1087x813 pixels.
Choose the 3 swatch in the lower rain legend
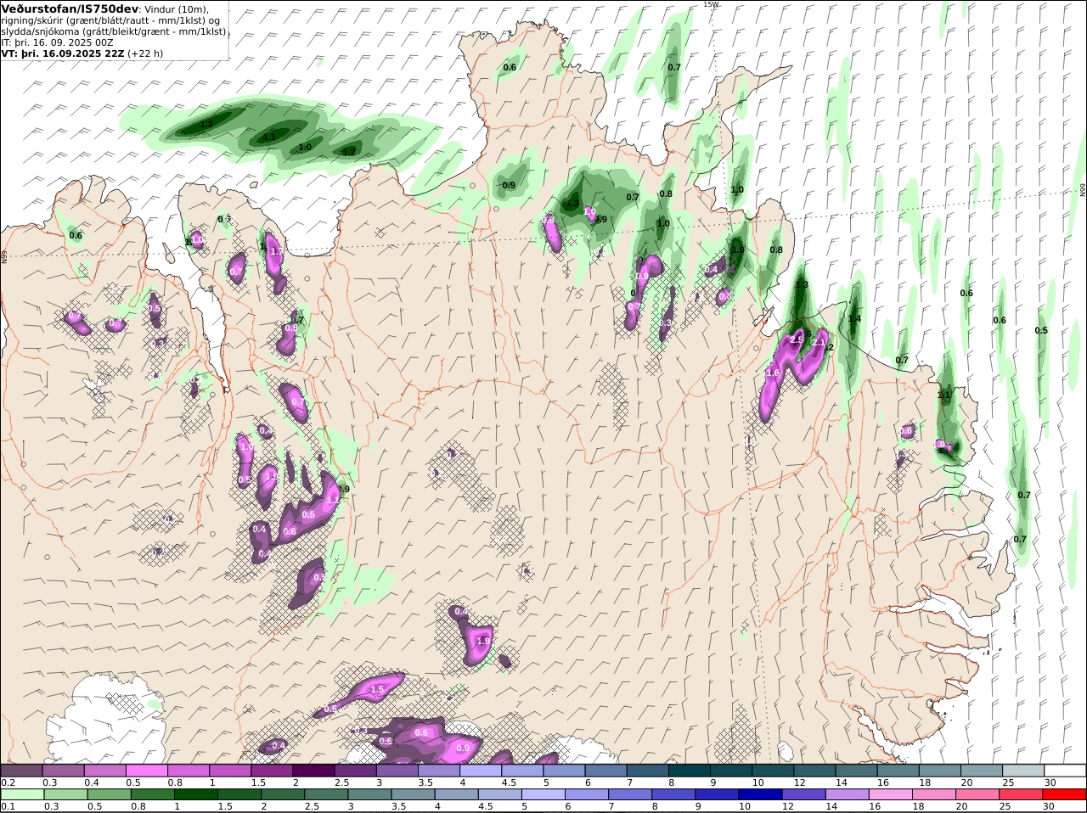coord(369,795)
